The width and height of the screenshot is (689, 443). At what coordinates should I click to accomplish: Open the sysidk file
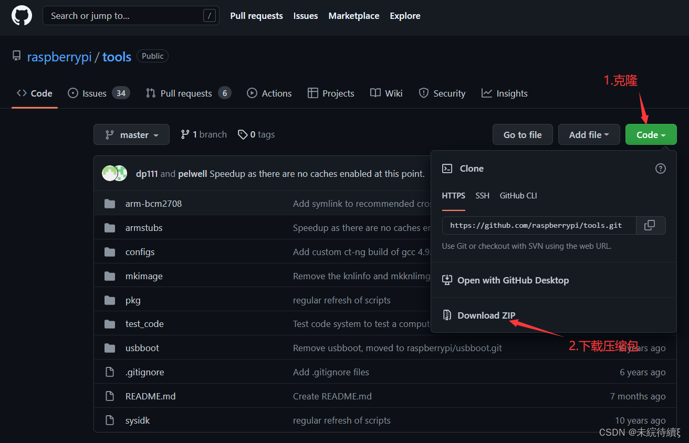[x=138, y=420]
